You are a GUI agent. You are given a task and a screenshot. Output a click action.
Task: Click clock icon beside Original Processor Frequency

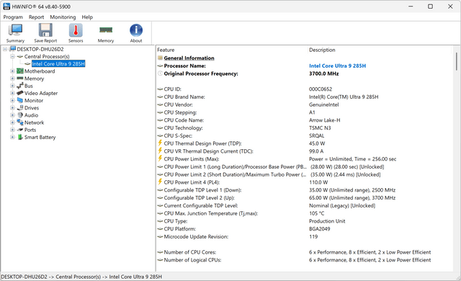(160, 73)
